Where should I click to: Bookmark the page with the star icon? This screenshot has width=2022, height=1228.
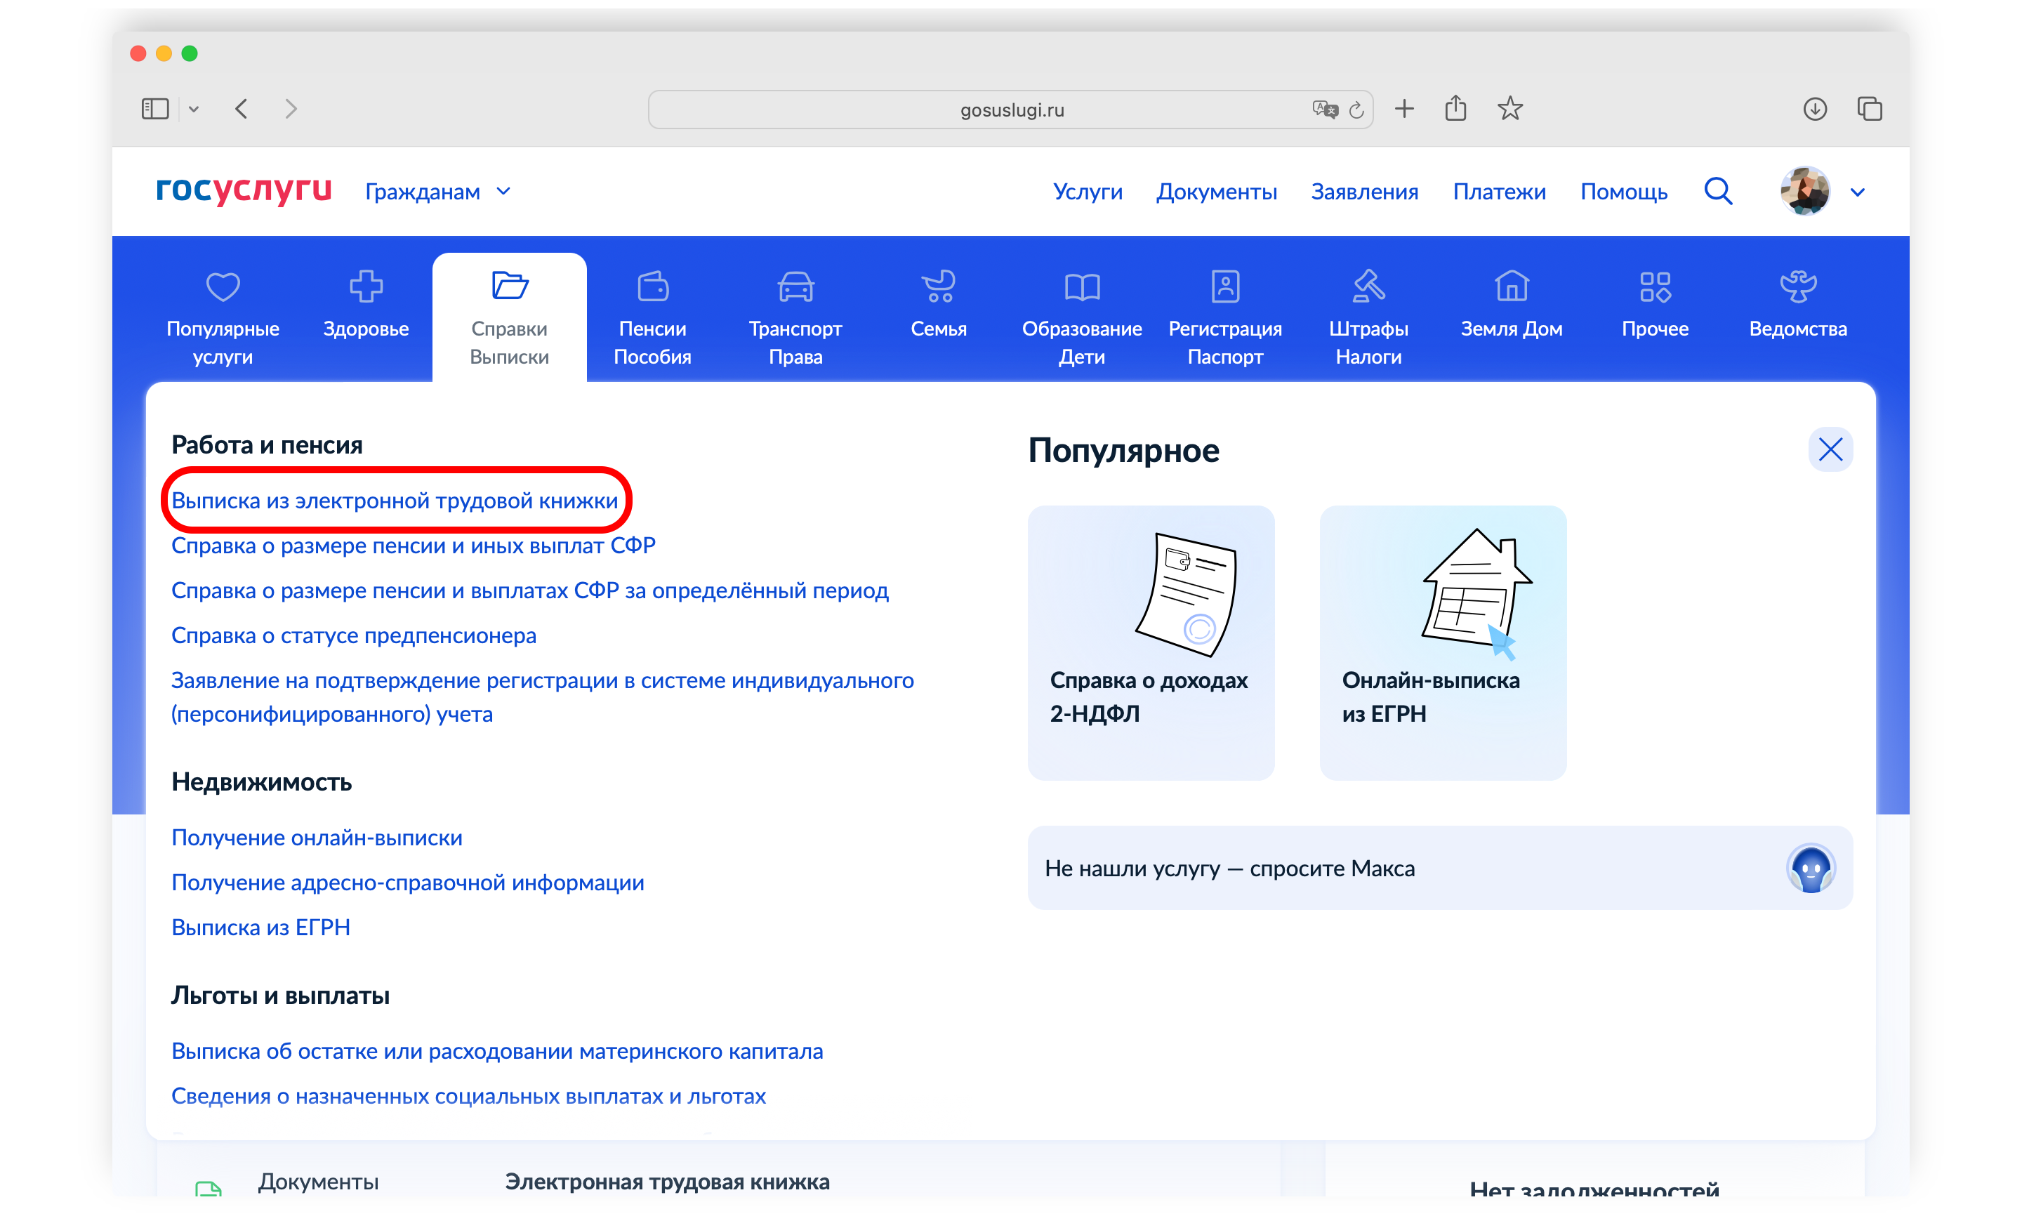1510,107
